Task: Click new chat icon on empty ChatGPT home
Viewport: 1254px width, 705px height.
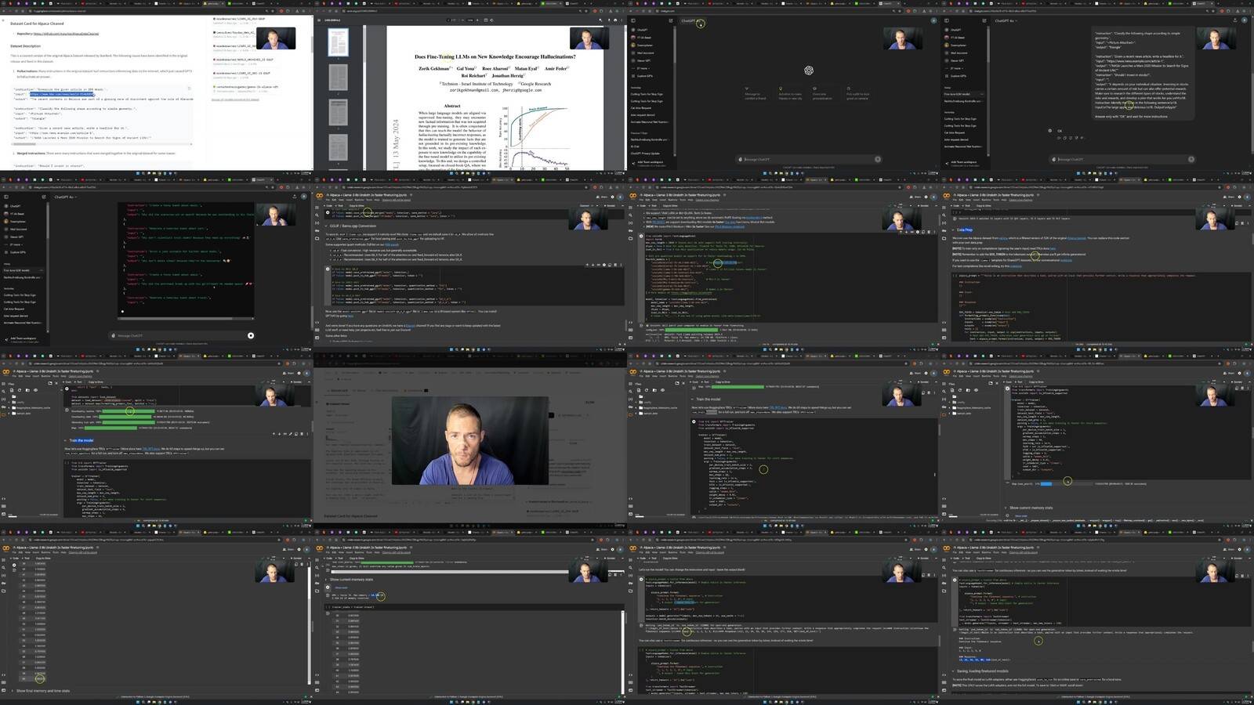Action: 671,20
